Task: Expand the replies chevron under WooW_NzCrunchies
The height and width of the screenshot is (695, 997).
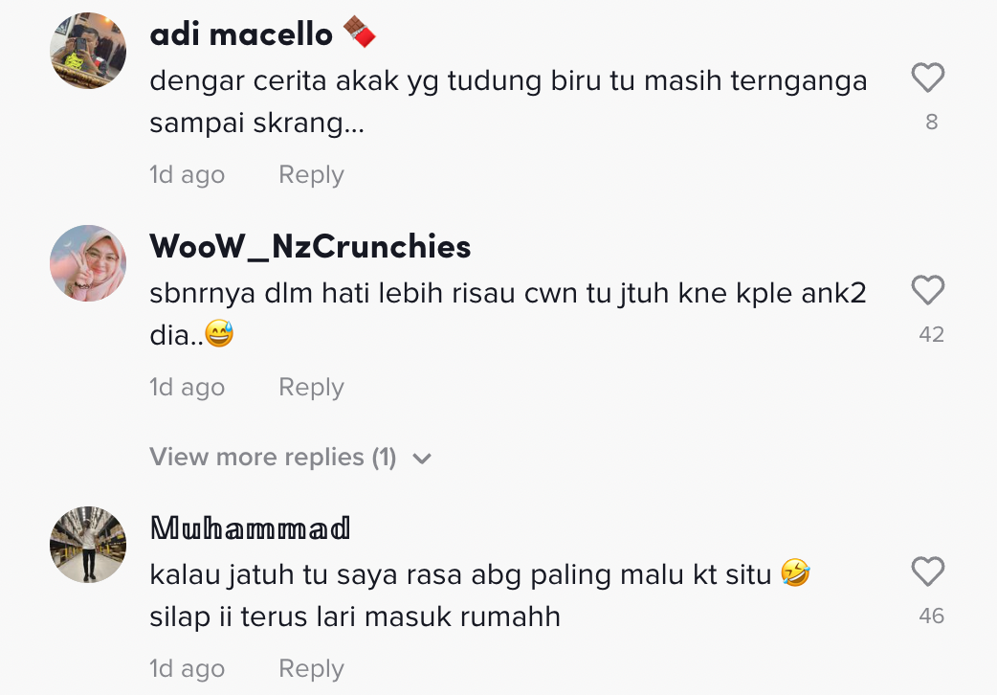Action: click(422, 459)
